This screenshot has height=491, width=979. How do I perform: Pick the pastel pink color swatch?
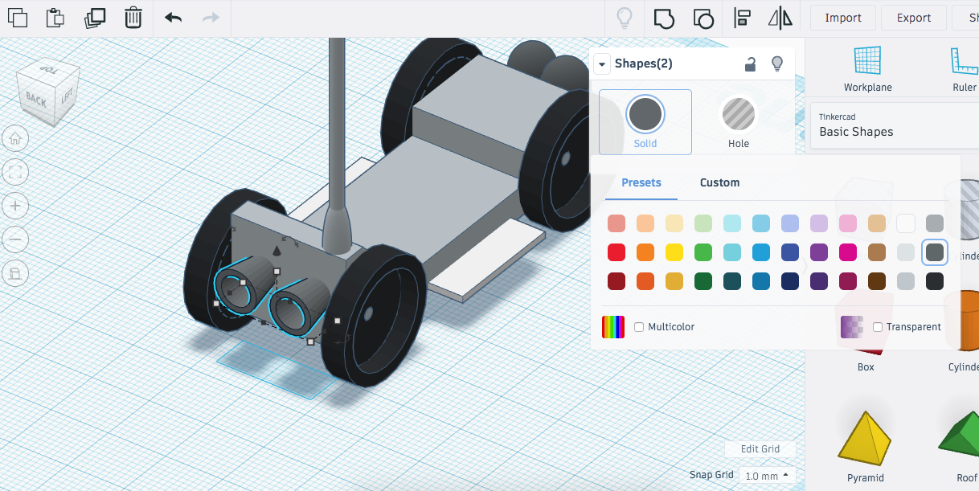point(848,223)
